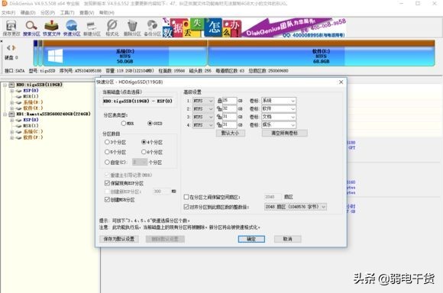443x293 pixels.
Task: Open the 查看(V) menu
Action: (87, 13)
